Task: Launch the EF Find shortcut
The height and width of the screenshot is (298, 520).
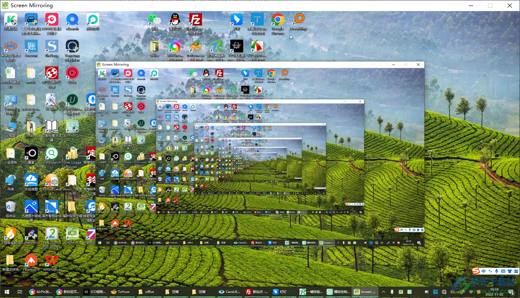Action: [x=52, y=100]
